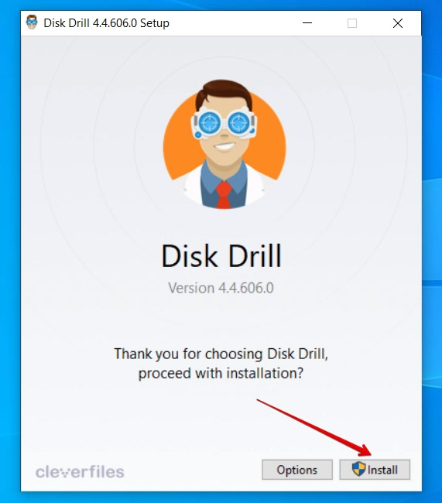
Task: Click the disabled maximize window button
Action: (352, 23)
